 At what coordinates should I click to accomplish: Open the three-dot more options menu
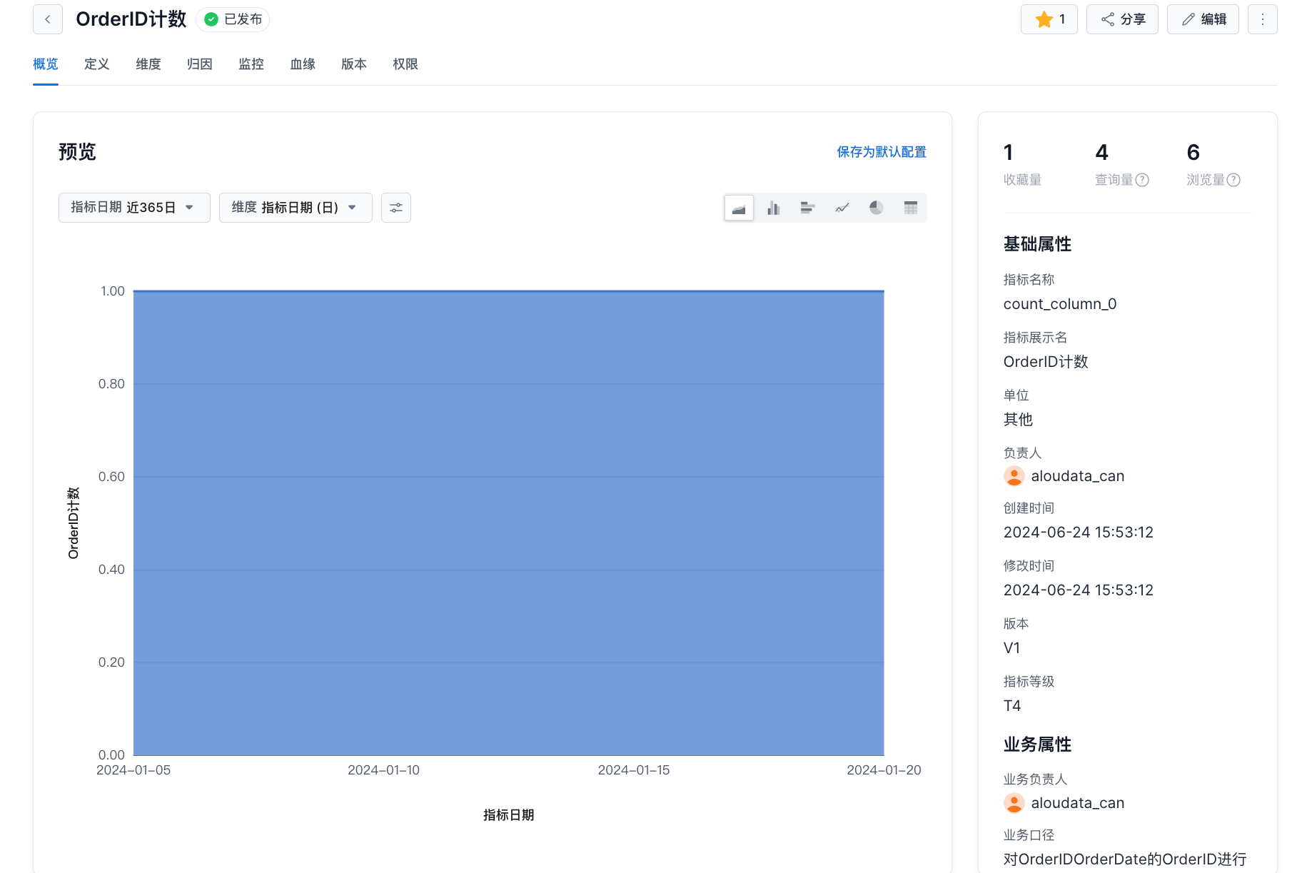1262,19
